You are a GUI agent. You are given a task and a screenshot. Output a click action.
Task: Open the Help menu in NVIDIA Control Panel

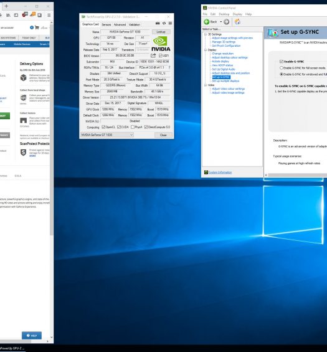click(249, 14)
